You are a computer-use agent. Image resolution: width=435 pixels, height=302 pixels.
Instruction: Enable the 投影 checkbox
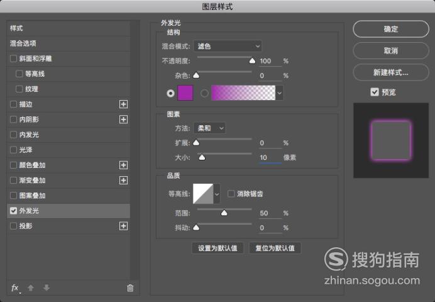click(13, 226)
